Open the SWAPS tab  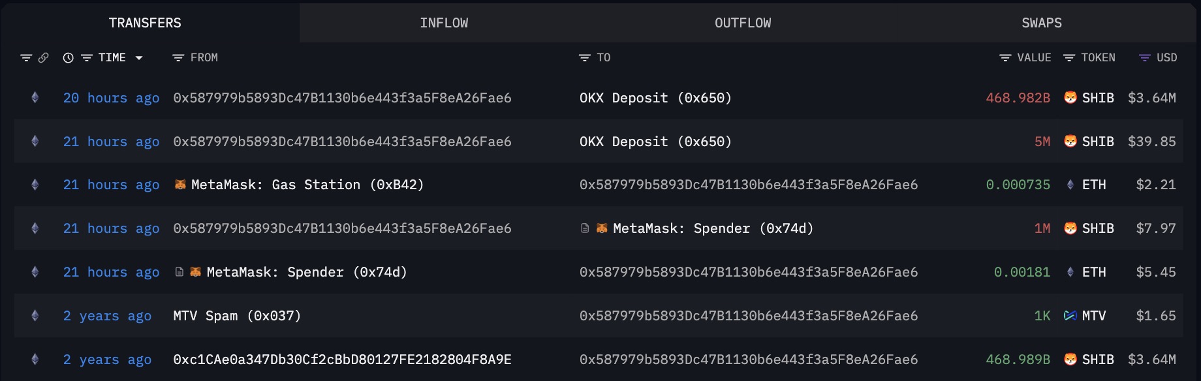click(x=1042, y=23)
